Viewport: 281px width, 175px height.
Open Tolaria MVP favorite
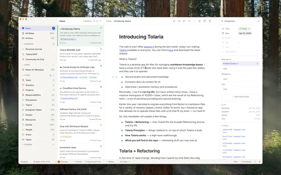pos(38,54)
